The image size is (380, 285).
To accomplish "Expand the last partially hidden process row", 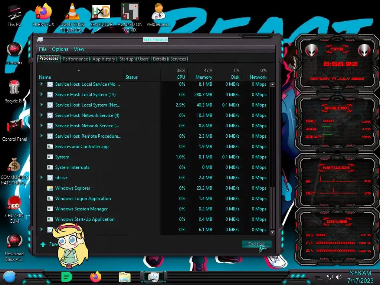I will click(x=41, y=229).
